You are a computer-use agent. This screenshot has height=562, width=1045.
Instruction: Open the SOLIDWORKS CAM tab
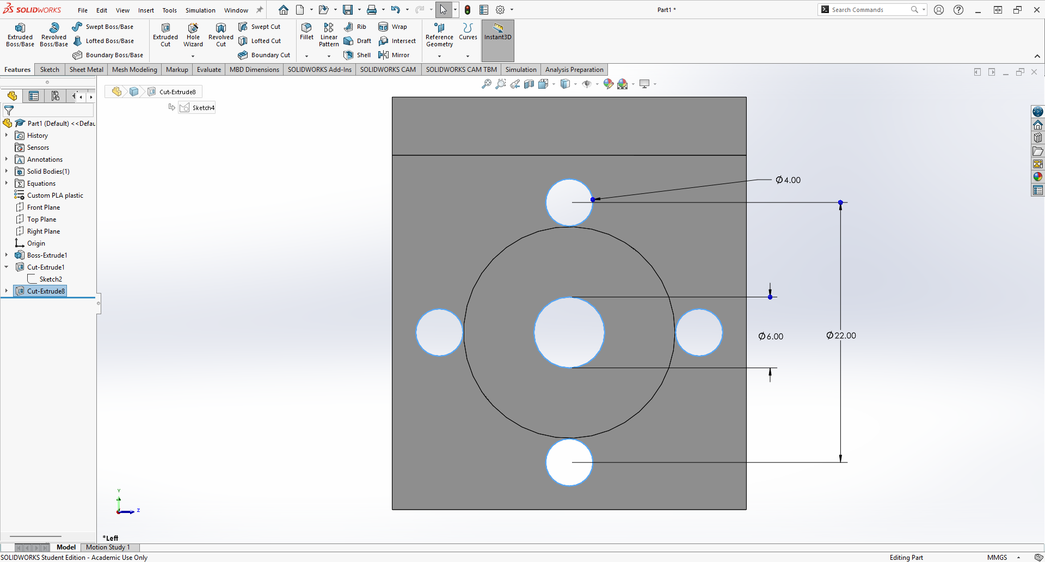click(388, 70)
